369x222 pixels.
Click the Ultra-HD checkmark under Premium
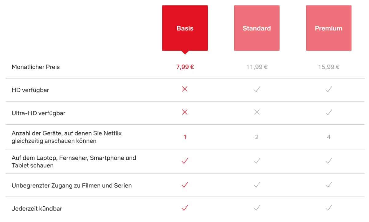[329, 112]
